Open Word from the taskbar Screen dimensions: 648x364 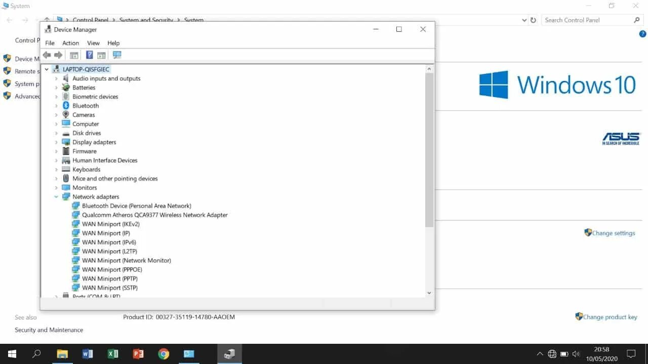[88, 354]
